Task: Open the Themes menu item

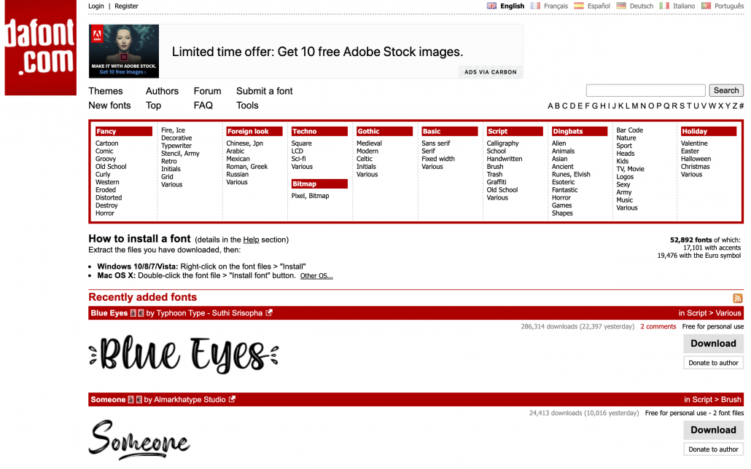Action: click(x=106, y=91)
